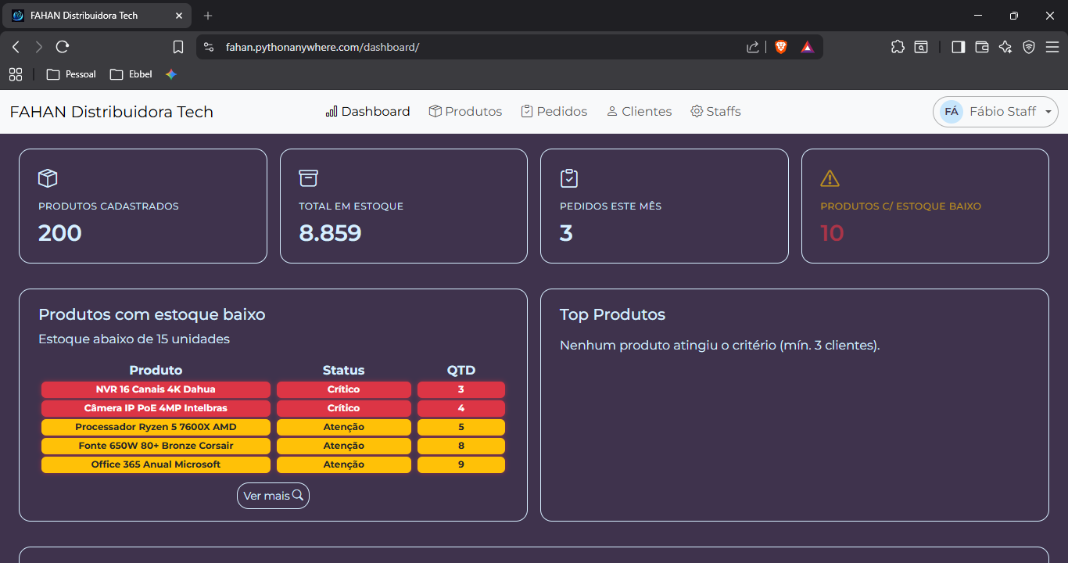Open the Fábio Staff user dropdown
This screenshot has width=1068, height=563.
[995, 112]
